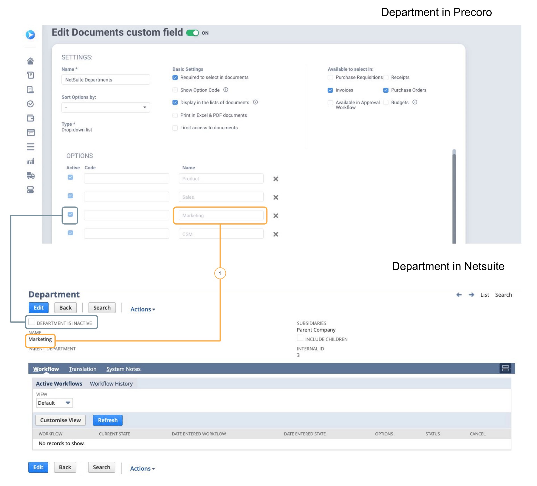Image resolution: width=537 pixels, height=486 pixels.
Task: Toggle Active checkbox for Product option
Action: (70, 177)
